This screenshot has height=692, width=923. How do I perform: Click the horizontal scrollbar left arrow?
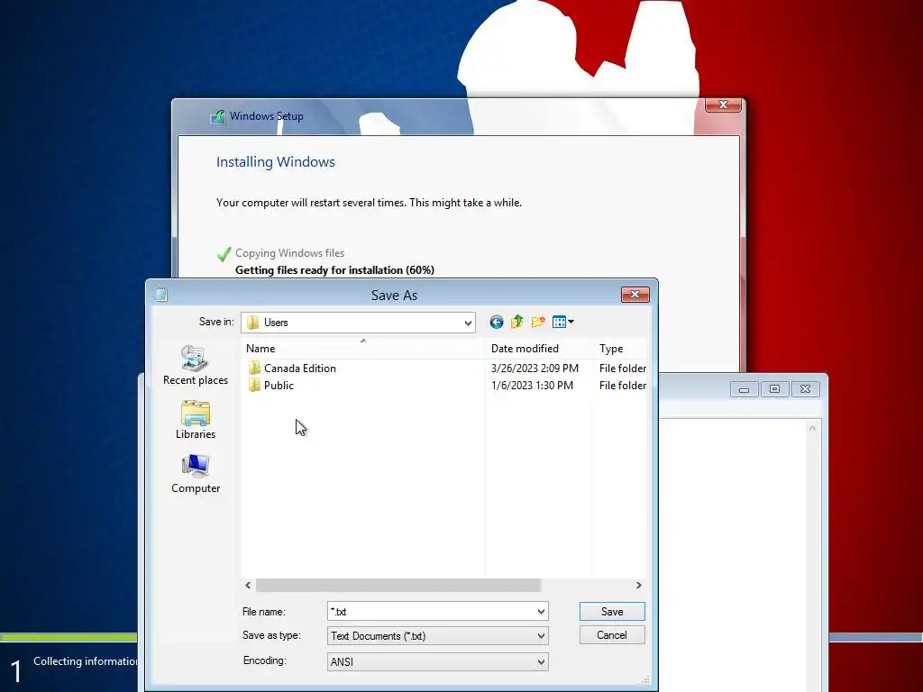248,585
